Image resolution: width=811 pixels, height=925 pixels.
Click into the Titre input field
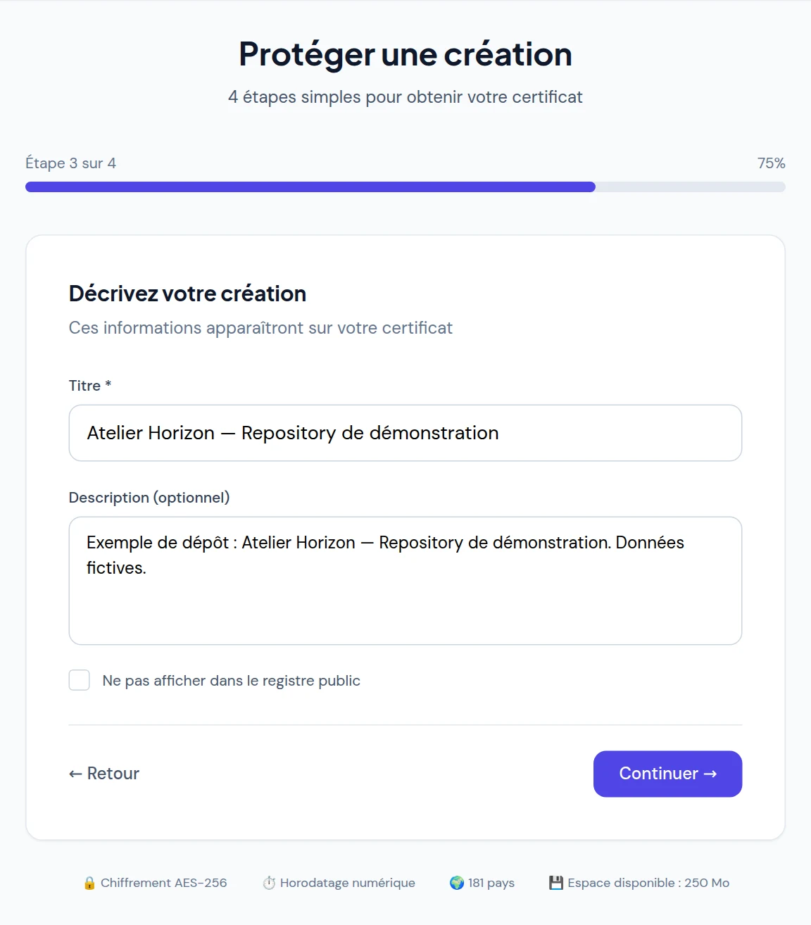click(x=405, y=433)
